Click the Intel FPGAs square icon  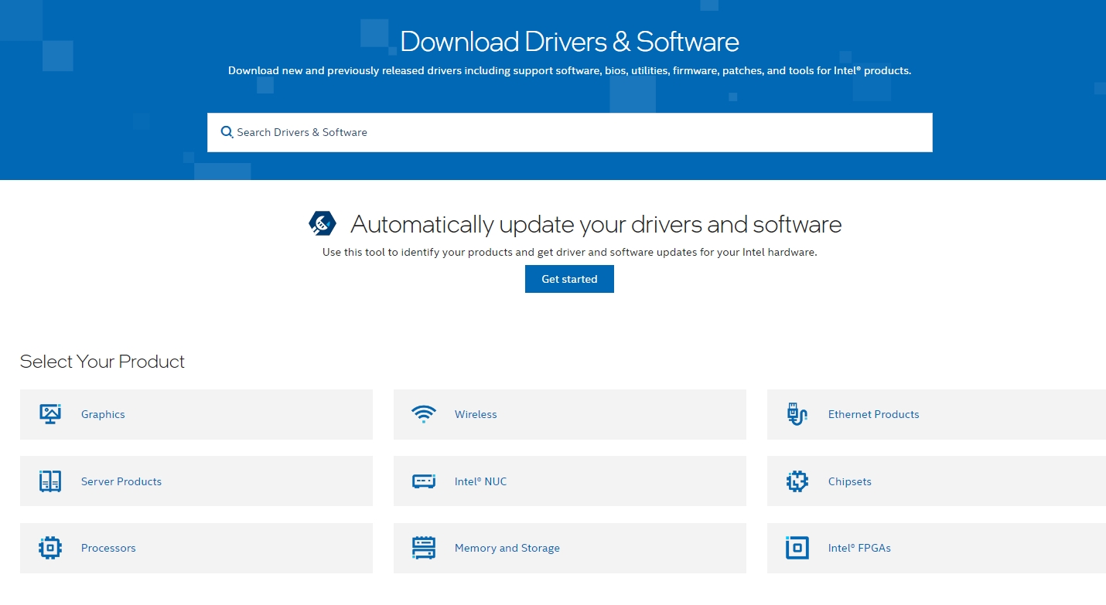[797, 548]
